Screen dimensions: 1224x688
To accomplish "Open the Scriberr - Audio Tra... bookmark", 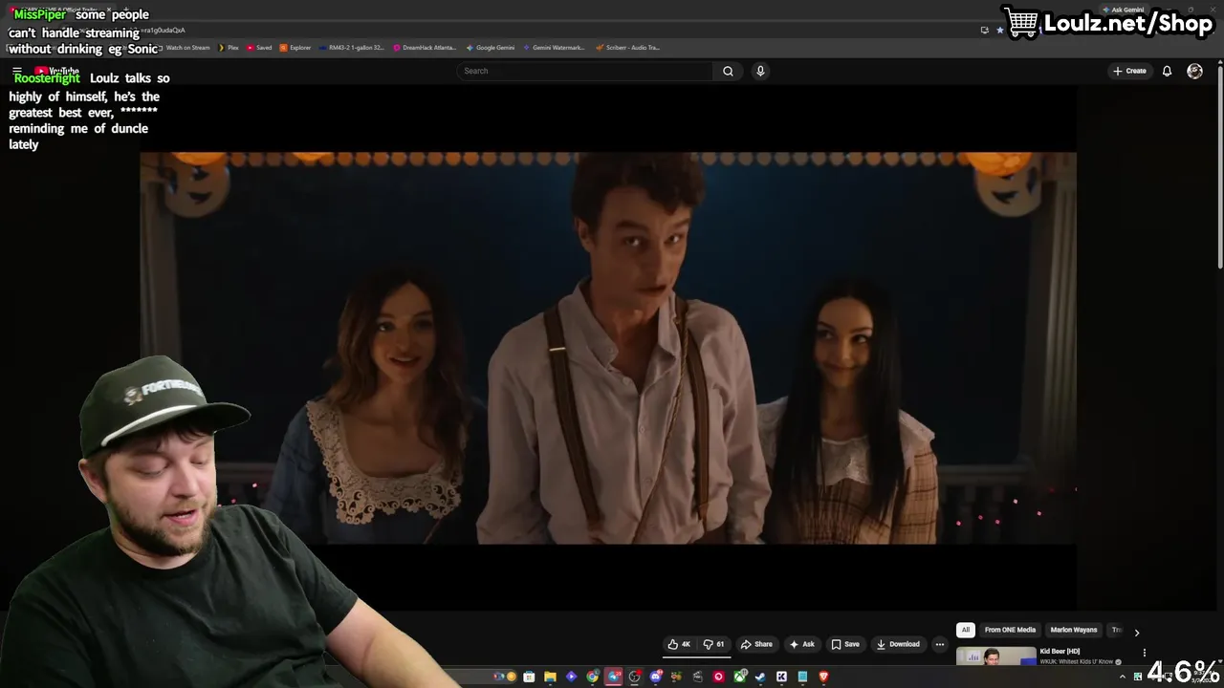I will 627,47.
